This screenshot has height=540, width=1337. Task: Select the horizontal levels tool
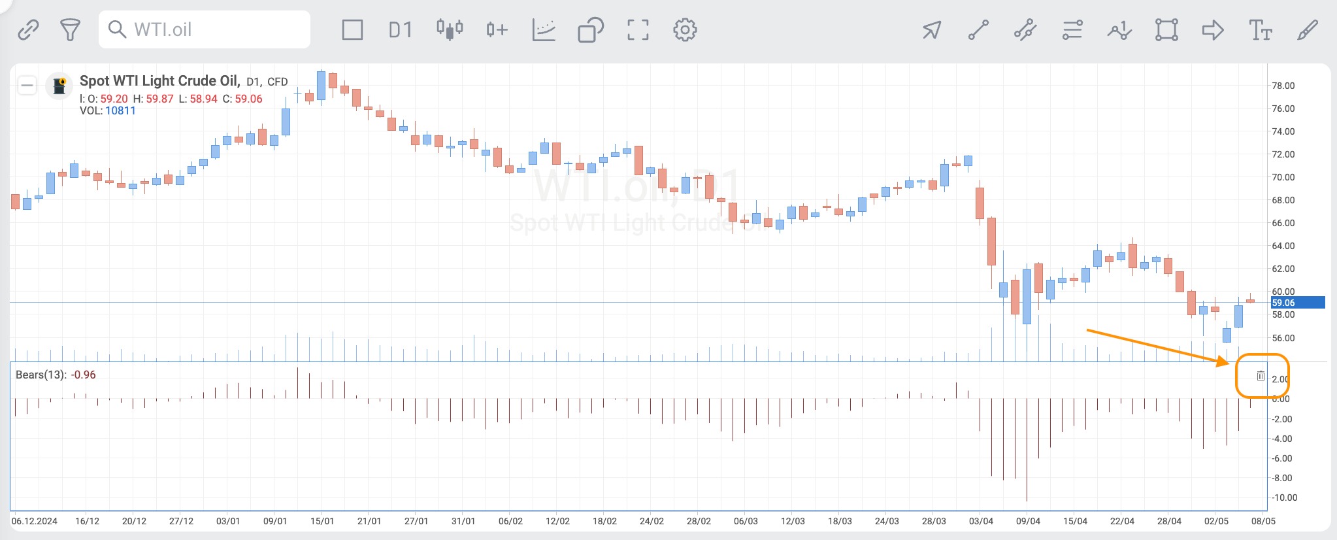[x=1072, y=29]
